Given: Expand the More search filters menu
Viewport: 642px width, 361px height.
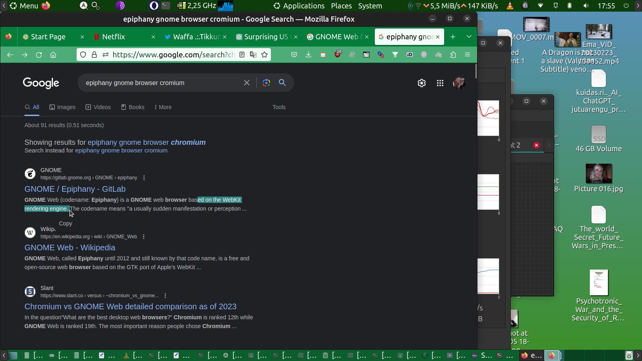Looking at the screenshot, I should (163, 107).
